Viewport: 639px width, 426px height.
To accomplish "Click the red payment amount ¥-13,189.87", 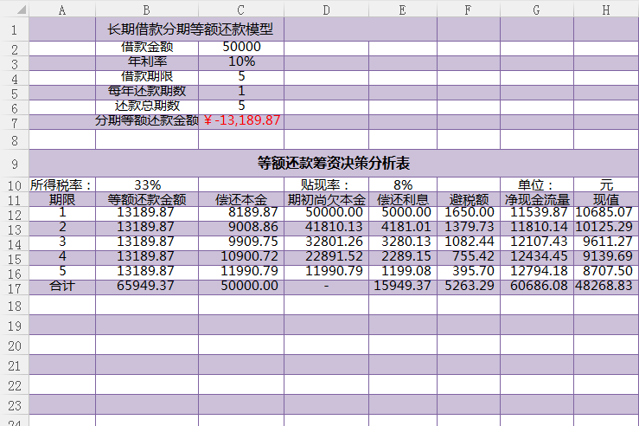I will tap(242, 120).
